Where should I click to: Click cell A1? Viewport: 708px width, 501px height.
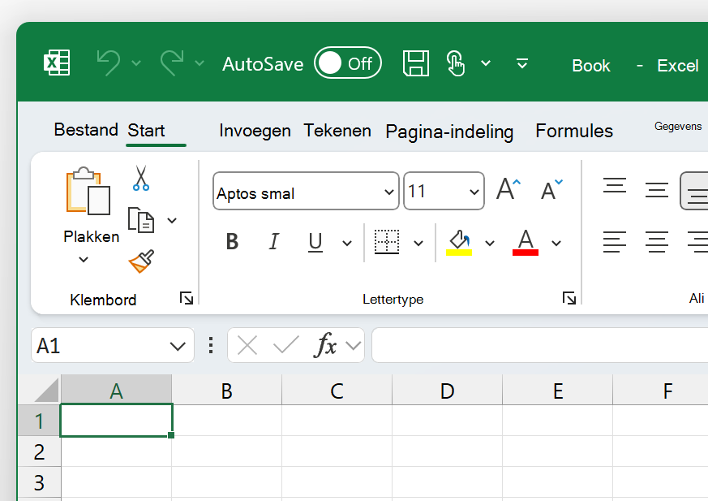[117, 420]
